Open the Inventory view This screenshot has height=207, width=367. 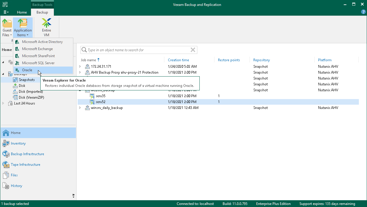pyautogui.click(x=38, y=143)
